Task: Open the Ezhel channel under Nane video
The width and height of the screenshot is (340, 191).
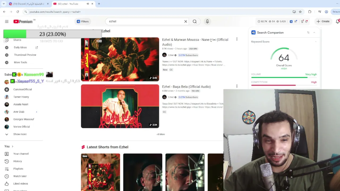Action: (171, 55)
